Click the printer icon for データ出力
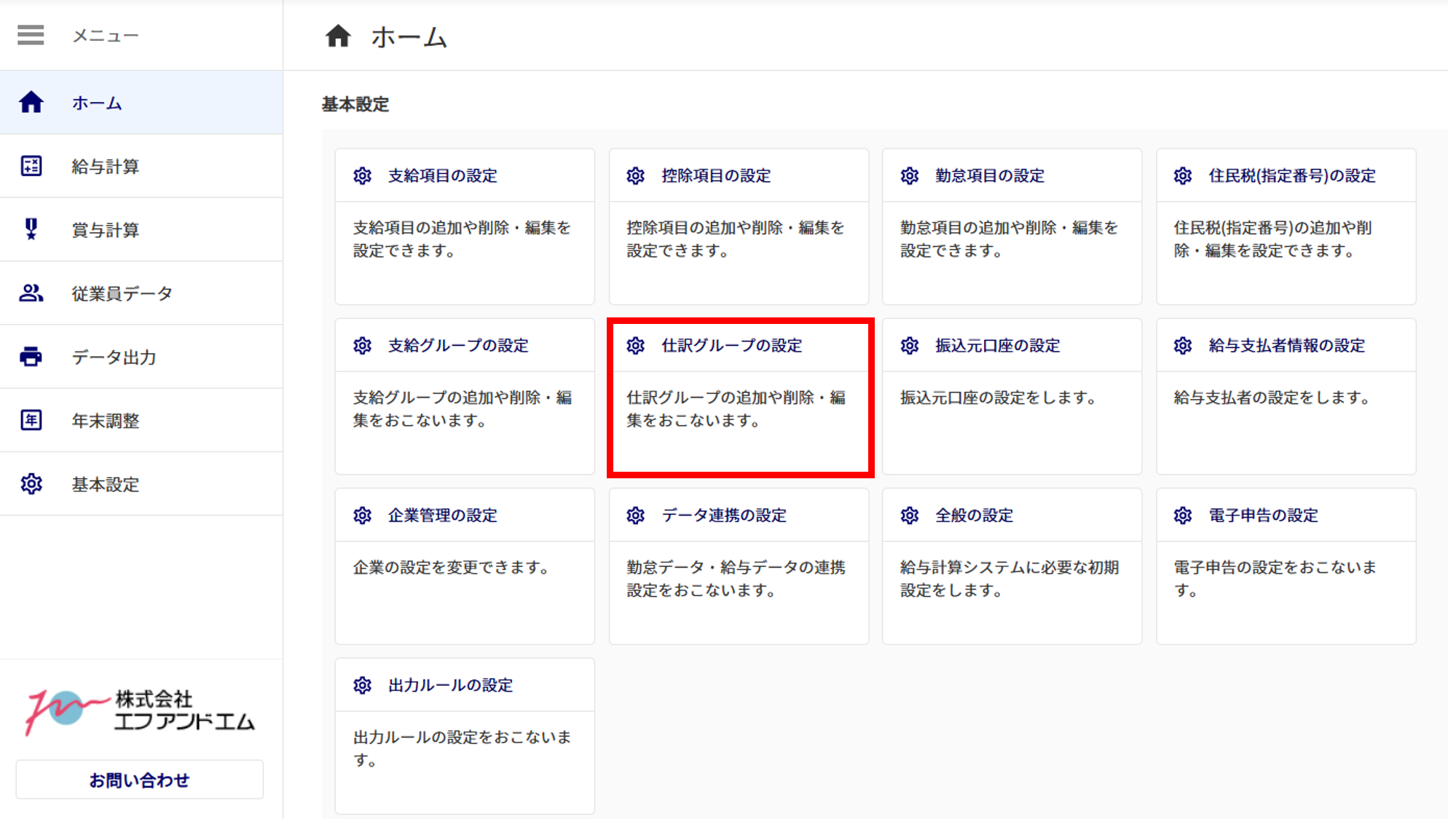The image size is (1448, 819). pos(31,357)
